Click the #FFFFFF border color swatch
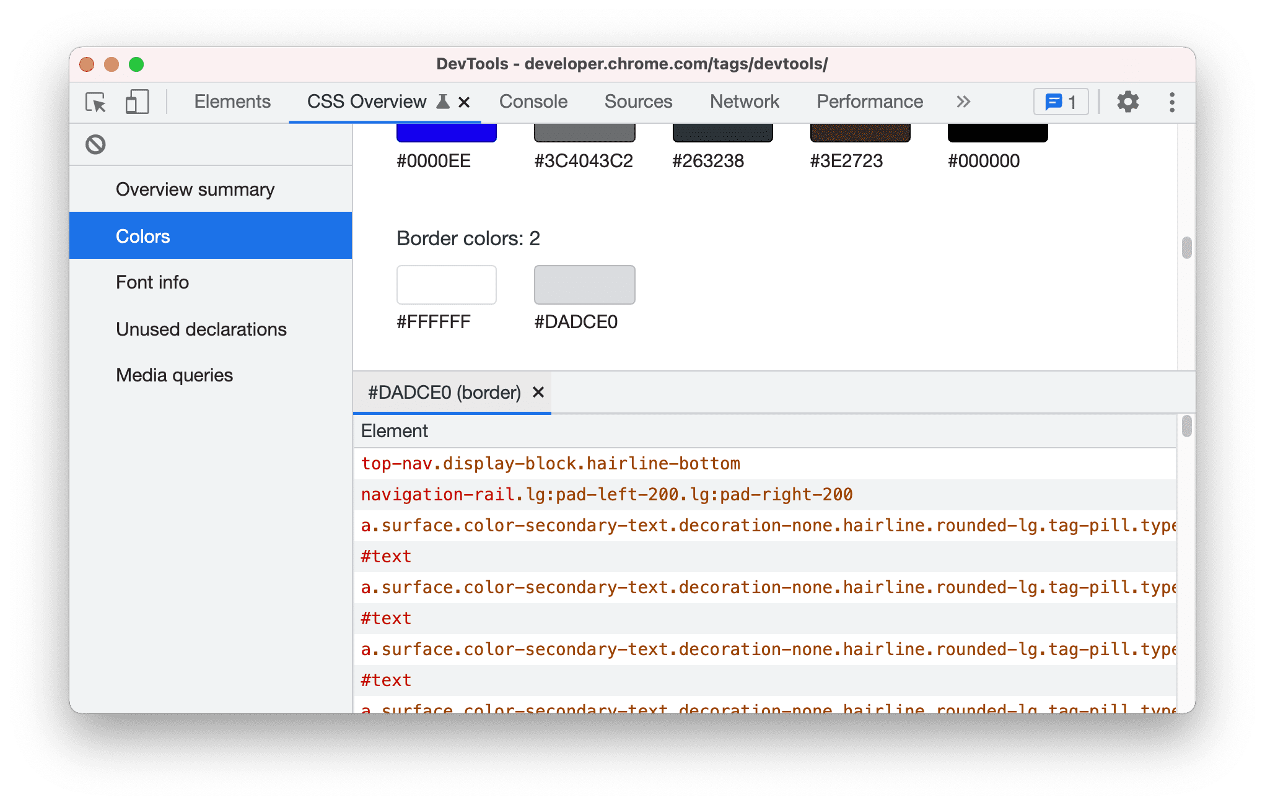This screenshot has width=1265, height=805. tap(445, 284)
